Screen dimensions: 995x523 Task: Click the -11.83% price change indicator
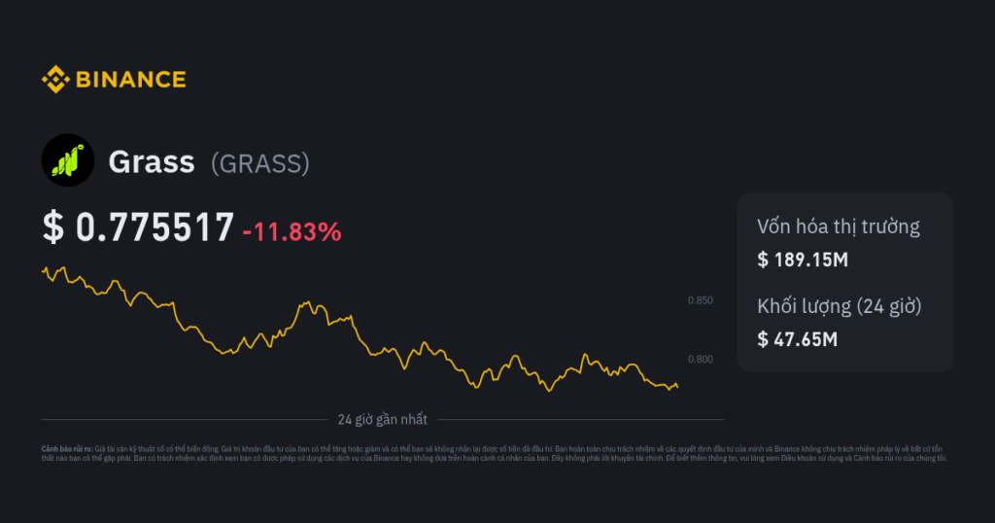(292, 231)
